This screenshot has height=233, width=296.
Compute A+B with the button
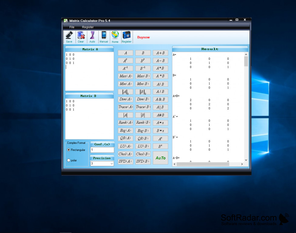[160, 53]
